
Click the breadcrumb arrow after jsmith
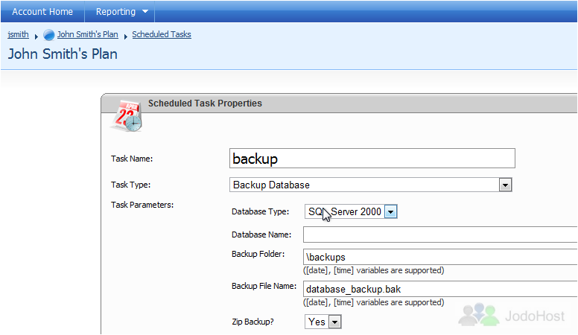(36, 36)
